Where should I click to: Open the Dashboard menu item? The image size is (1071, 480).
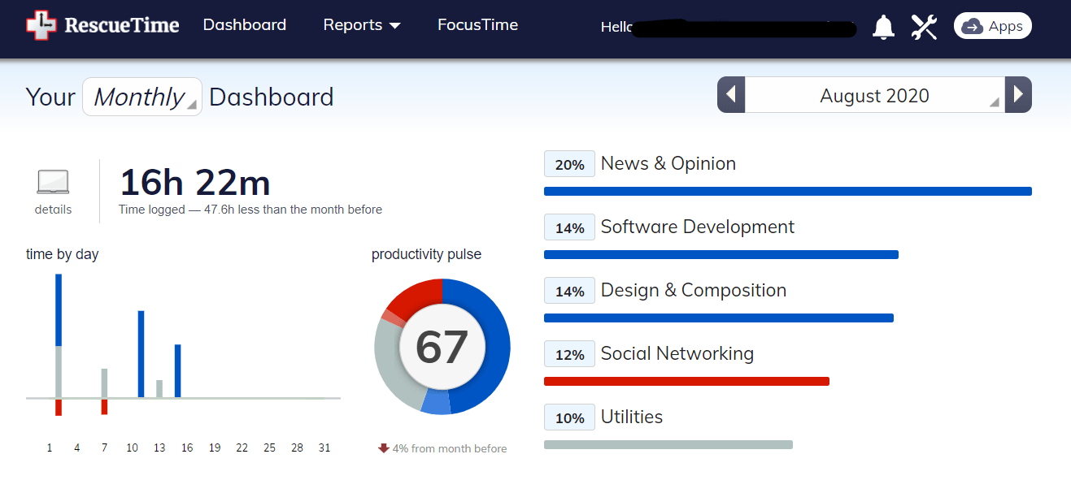click(x=245, y=25)
